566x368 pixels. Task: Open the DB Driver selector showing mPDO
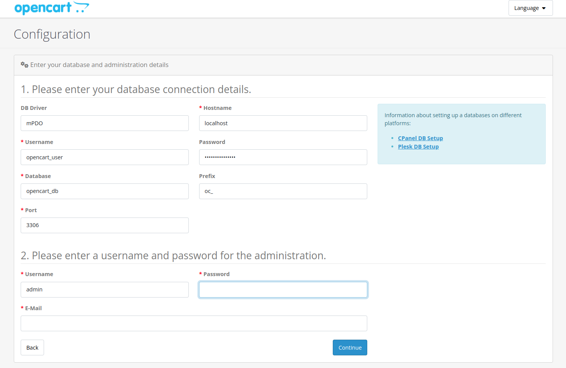tap(105, 123)
